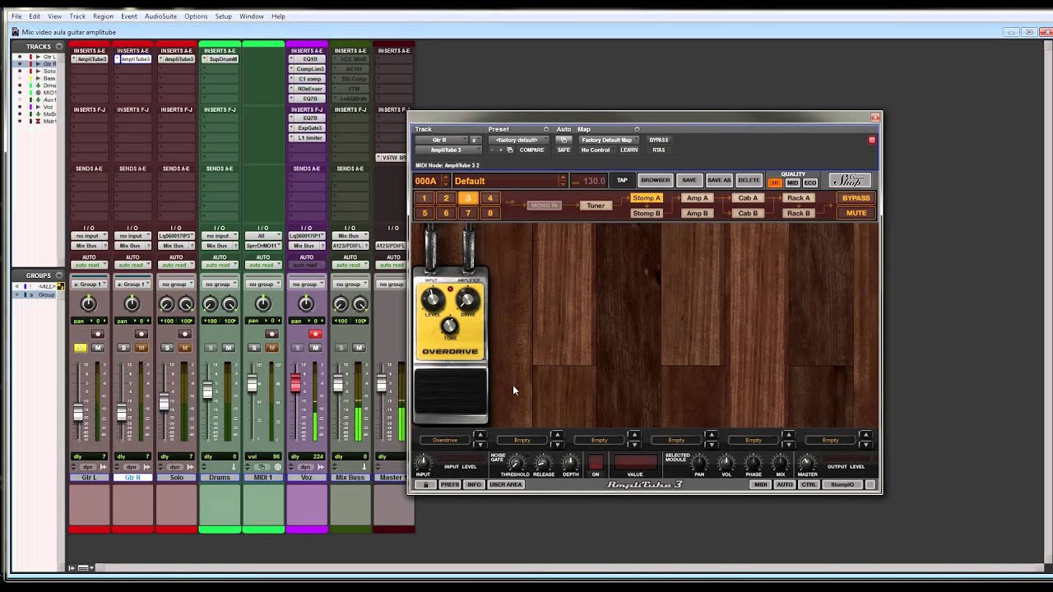Viewport: 1053px width, 592px height.
Task: Adjust the DRIVE knob on the Overdrive pedal
Action: pos(468,301)
